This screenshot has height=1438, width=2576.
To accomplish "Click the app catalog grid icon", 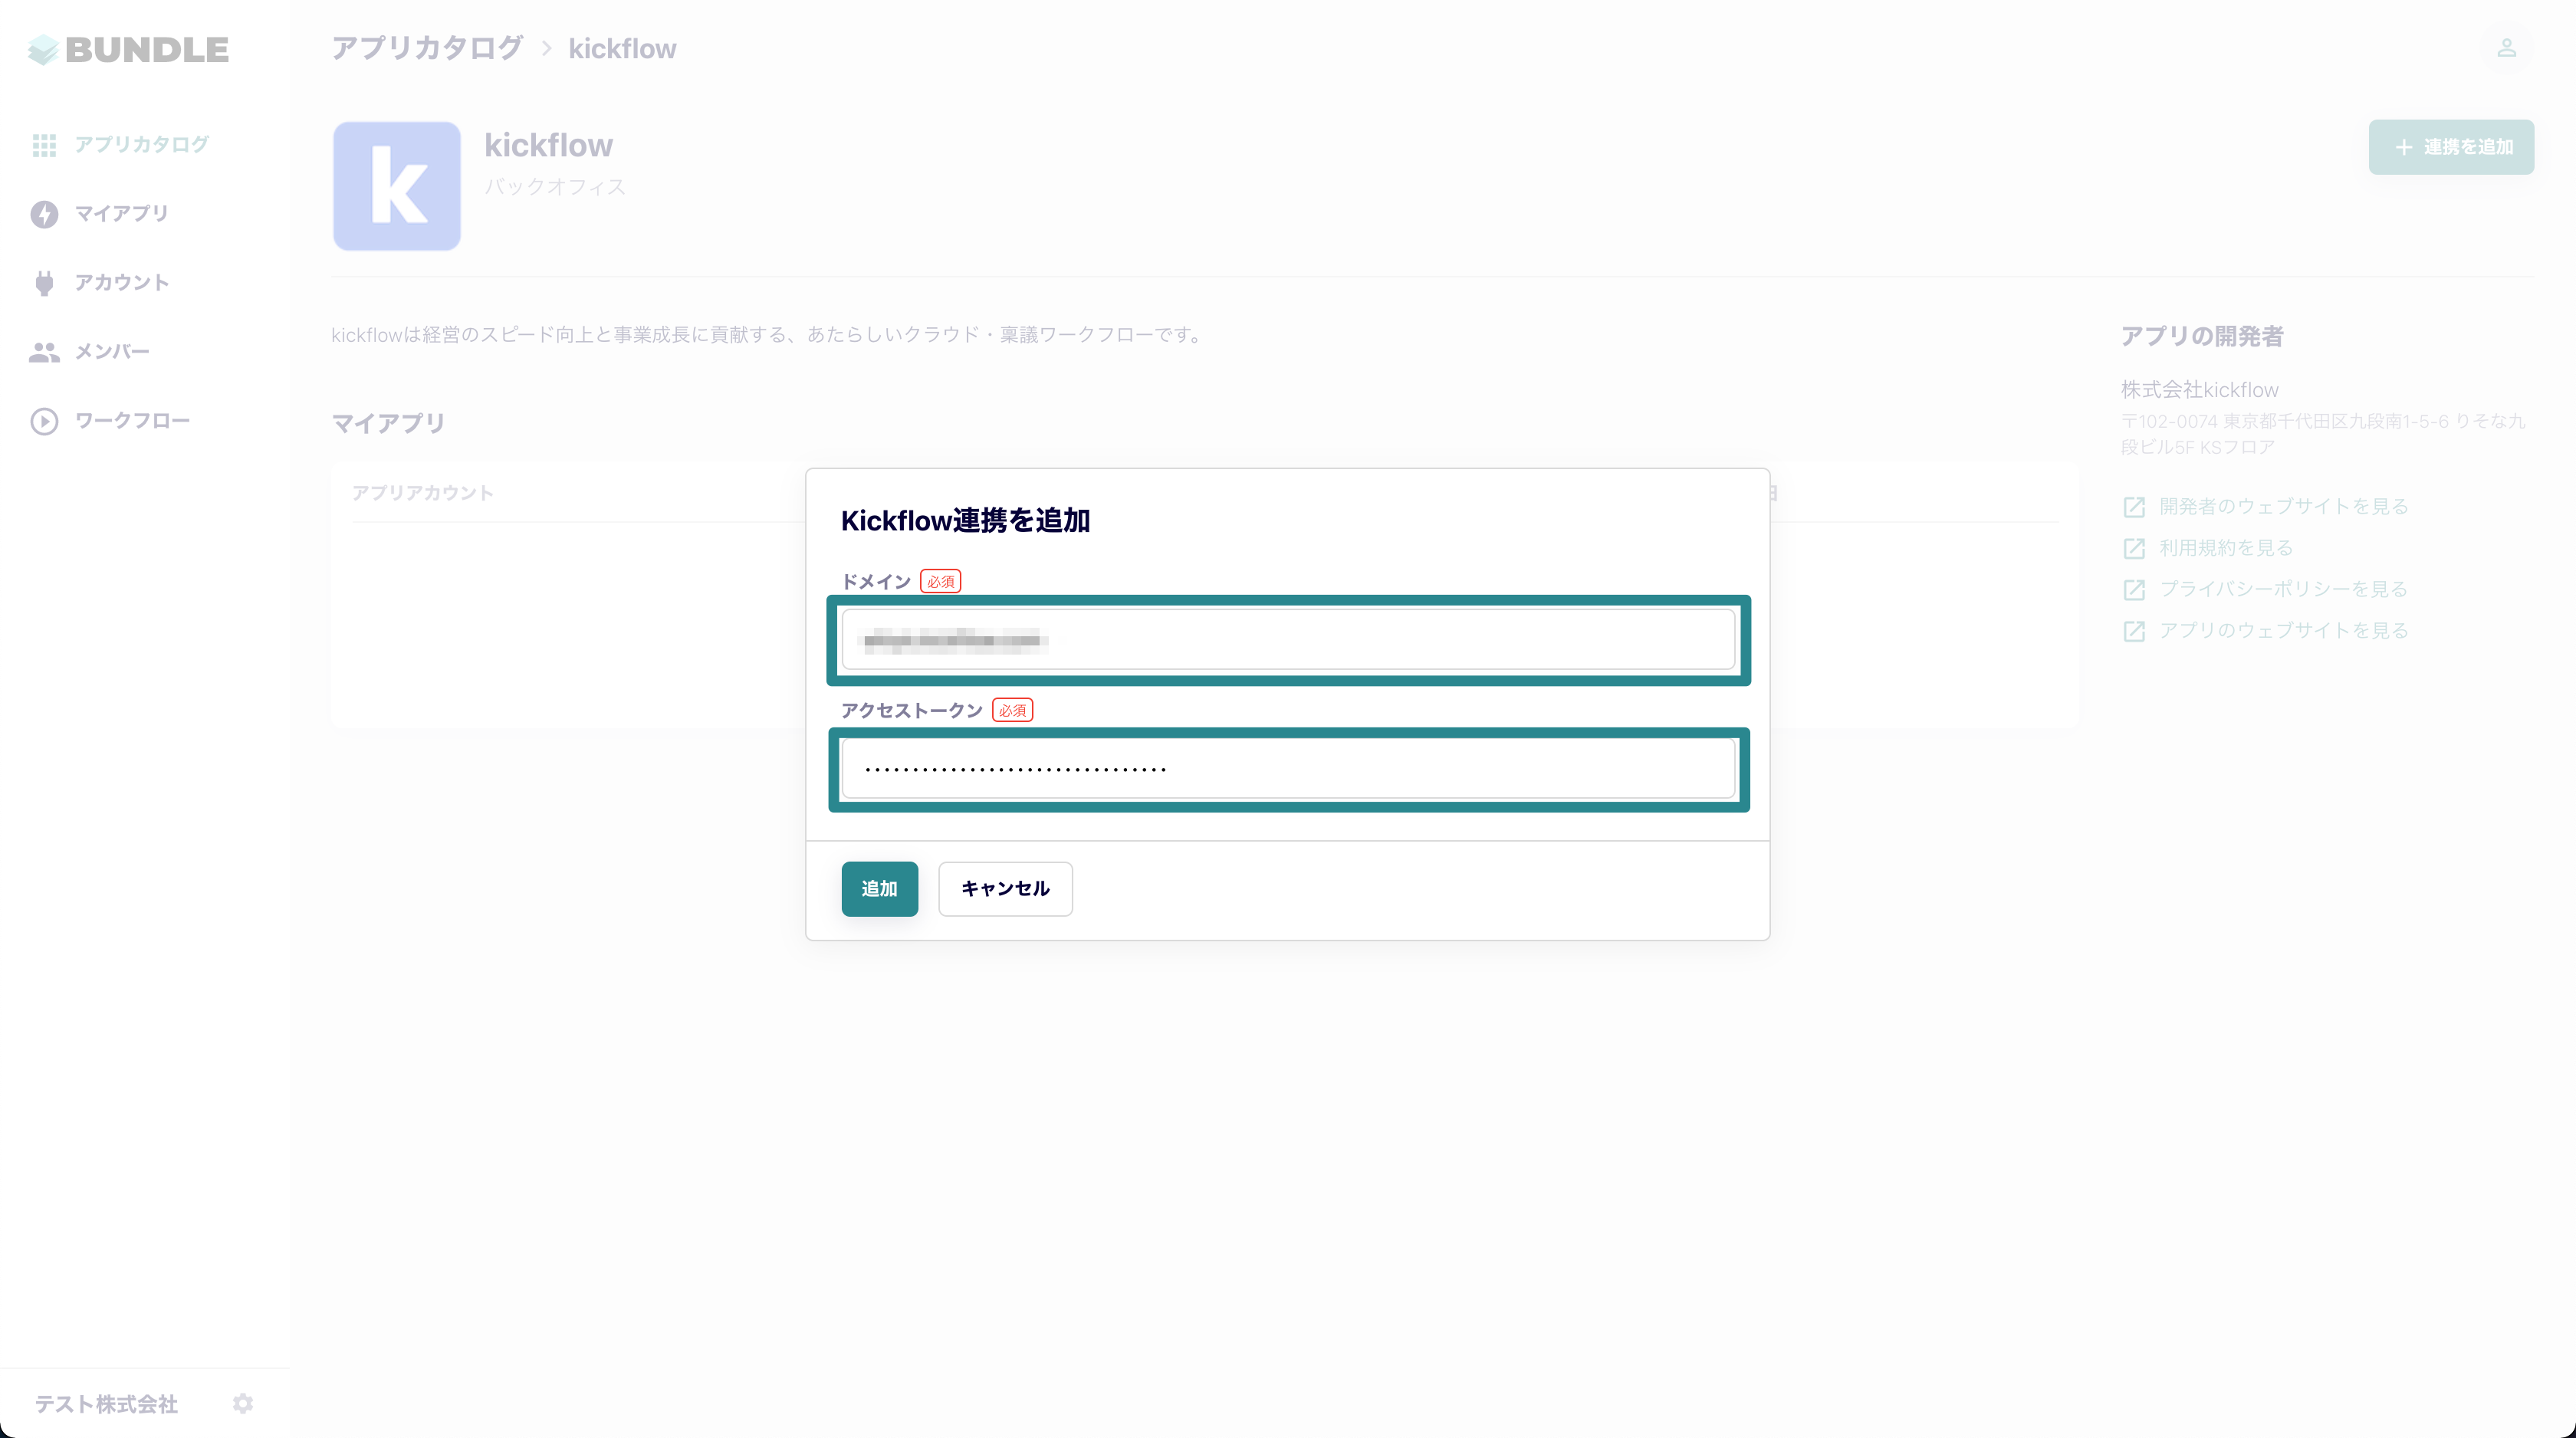I will [44, 145].
